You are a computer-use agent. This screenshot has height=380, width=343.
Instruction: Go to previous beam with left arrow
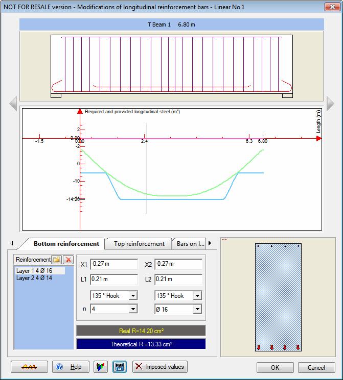(x=13, y=104)
